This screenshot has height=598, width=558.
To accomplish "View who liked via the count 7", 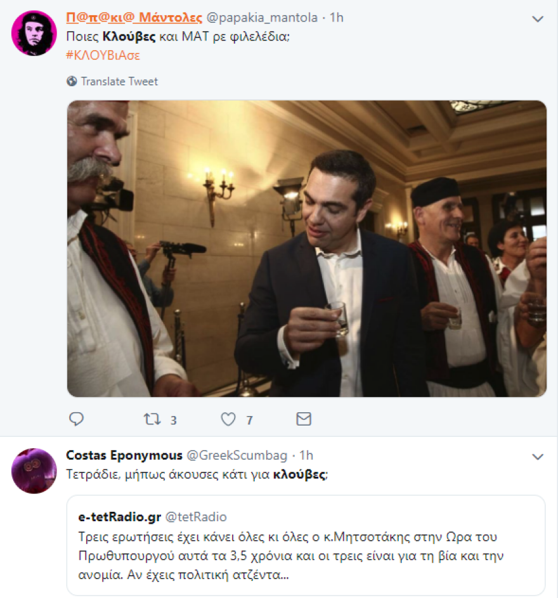I will tap(248, 419).
